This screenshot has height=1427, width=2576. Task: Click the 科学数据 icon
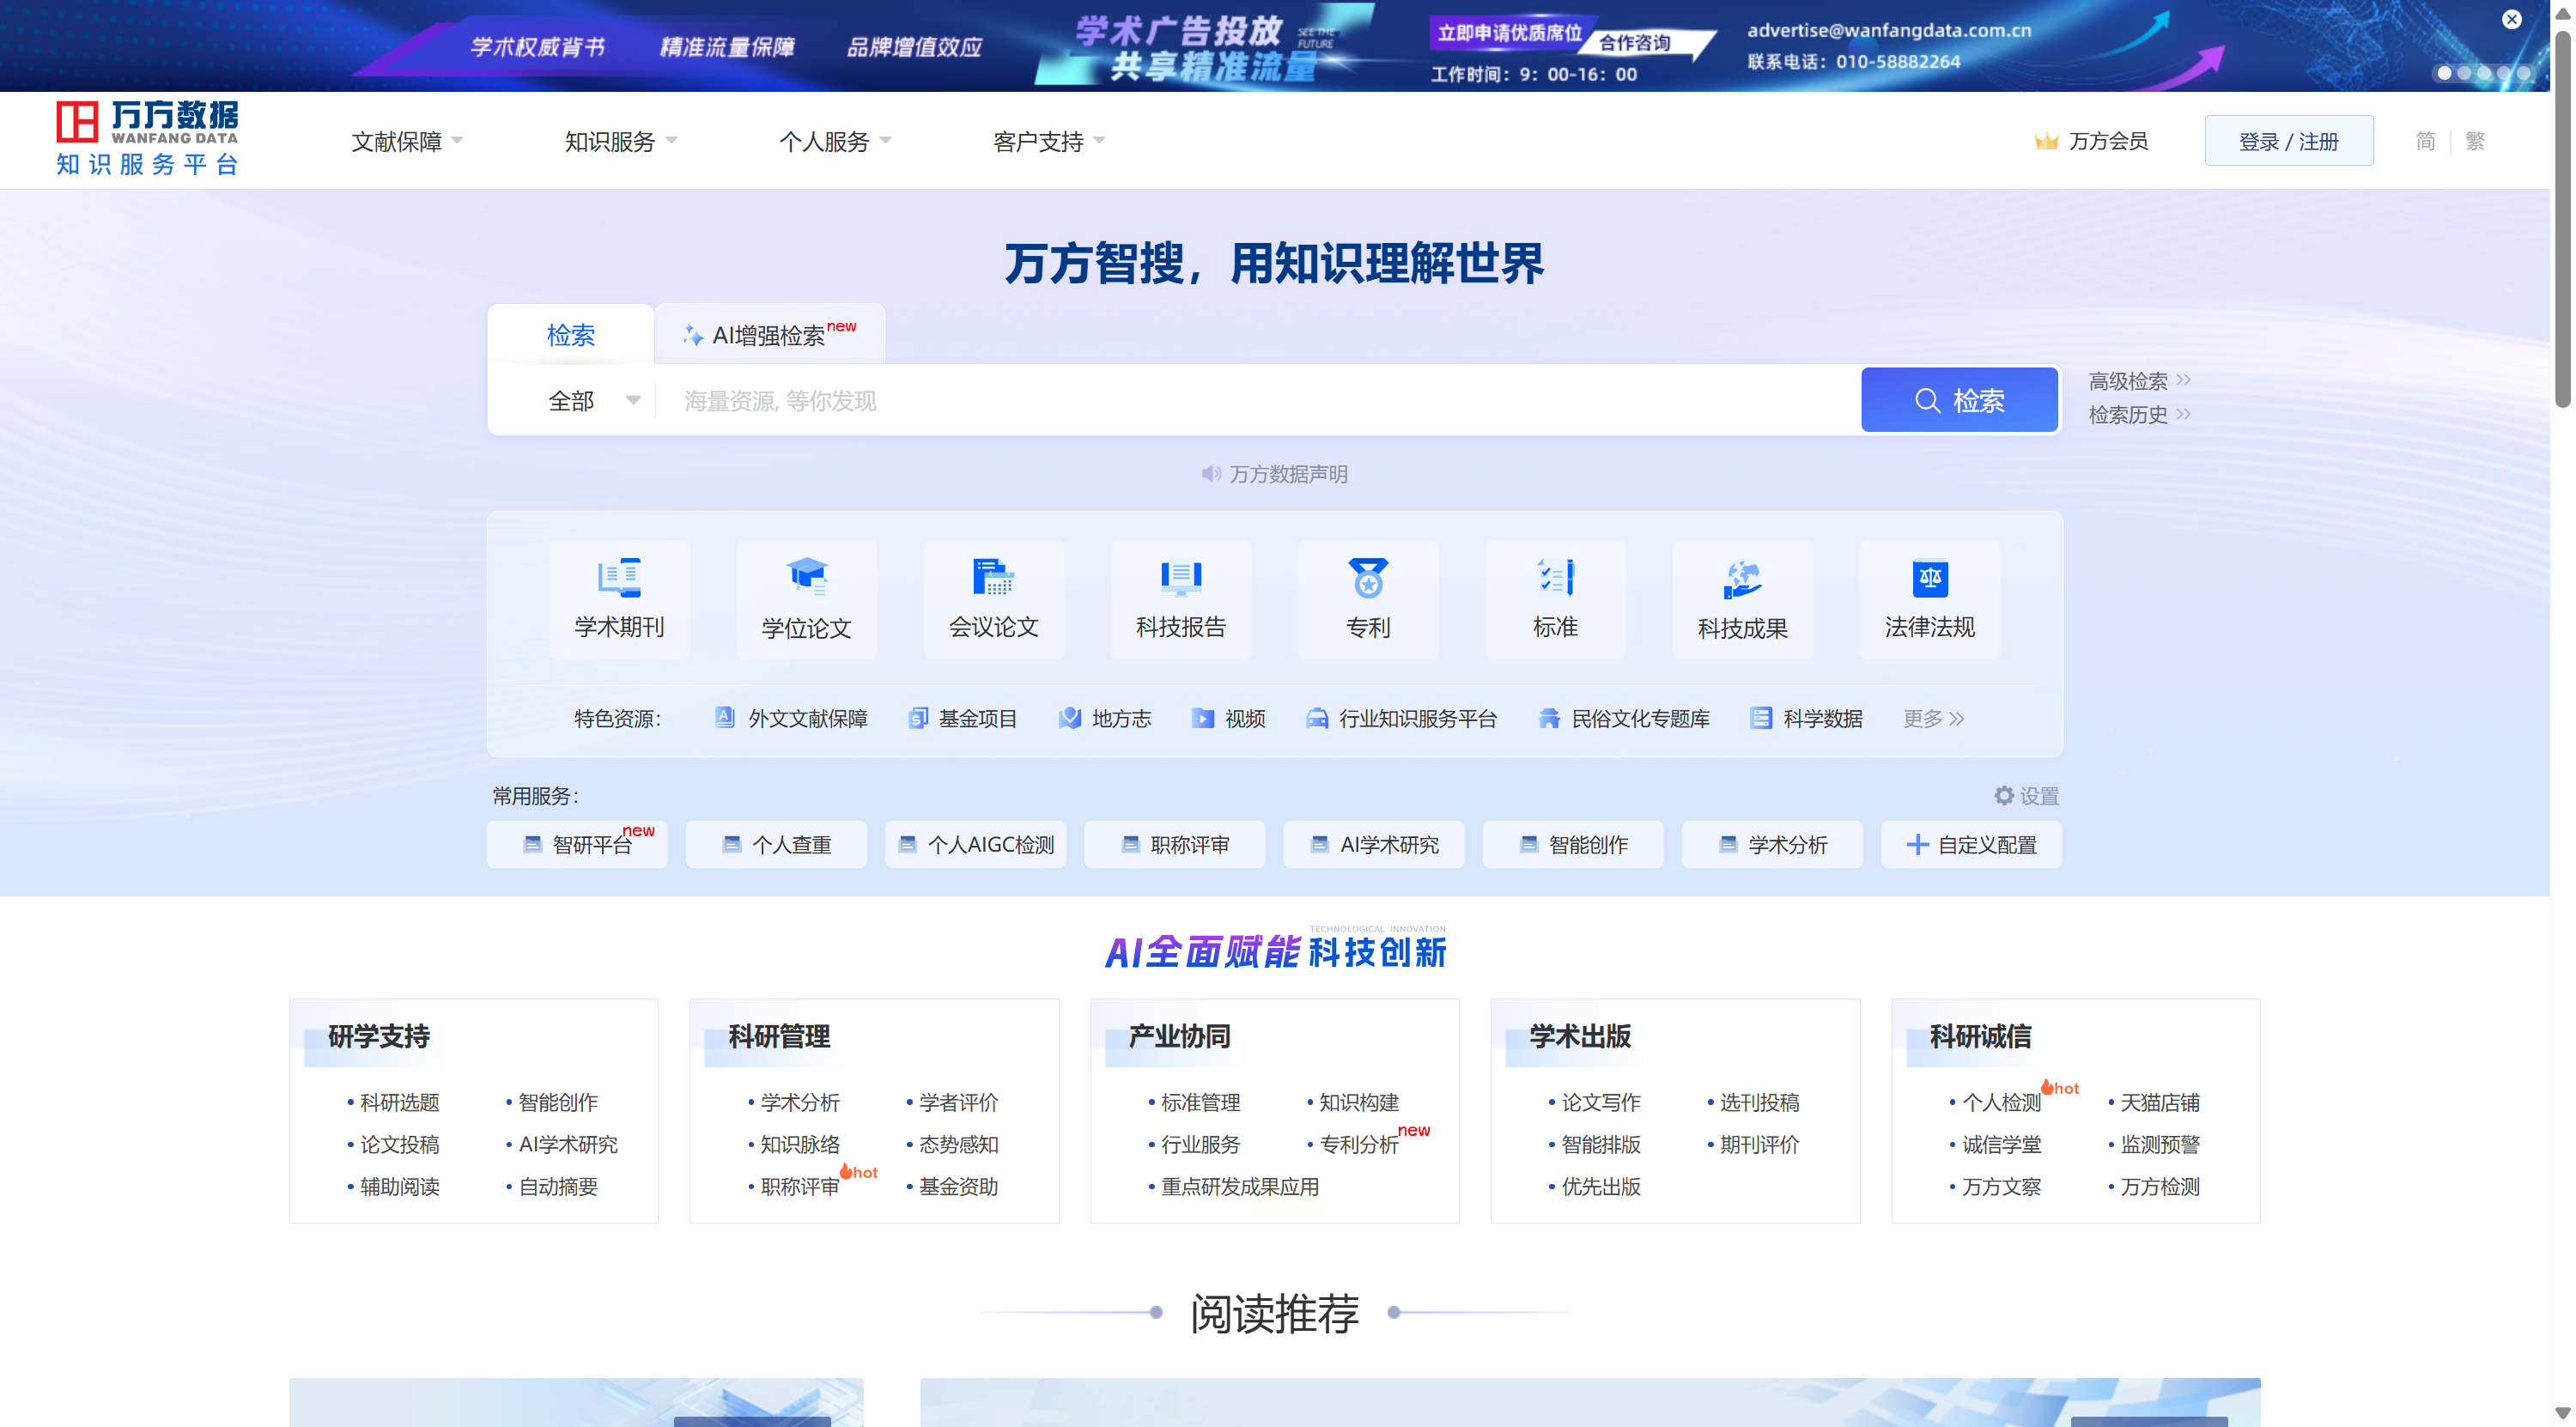[1760, 717]
